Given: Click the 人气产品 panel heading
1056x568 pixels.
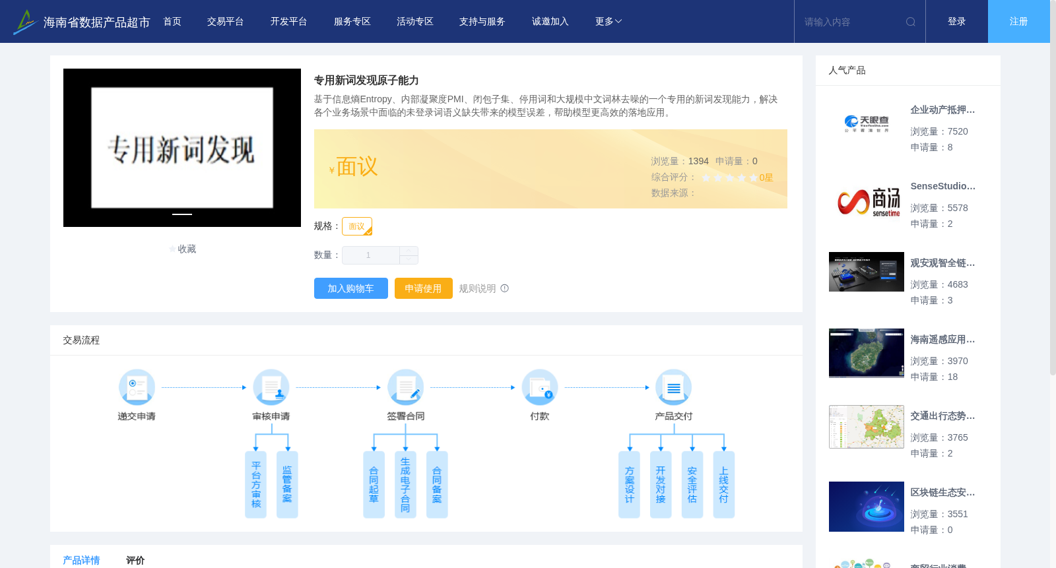Looking at the screenshot, I should (847, 71).
